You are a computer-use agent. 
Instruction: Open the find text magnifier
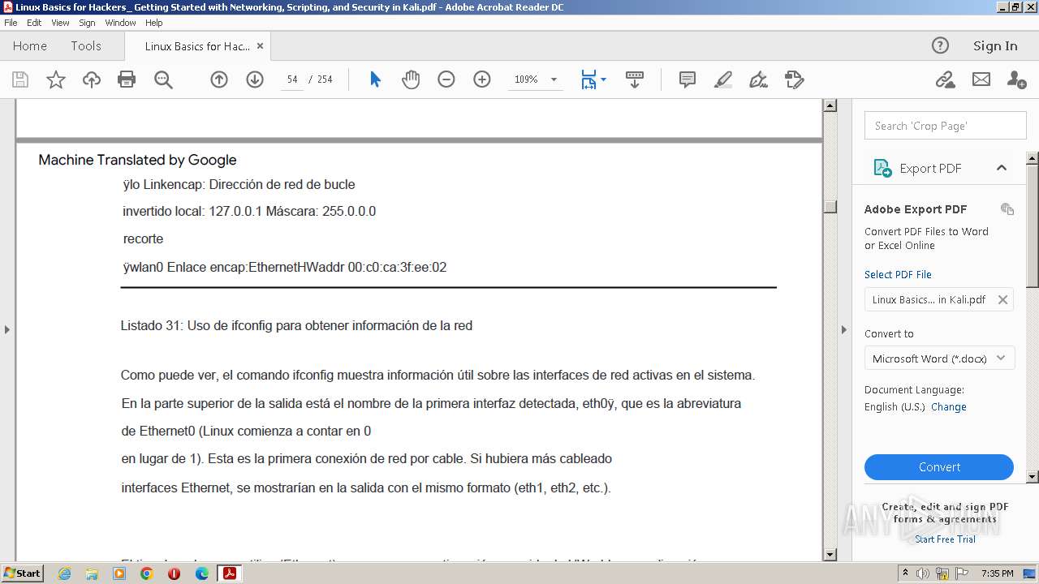pyautogui.click(x=163, y=79)
